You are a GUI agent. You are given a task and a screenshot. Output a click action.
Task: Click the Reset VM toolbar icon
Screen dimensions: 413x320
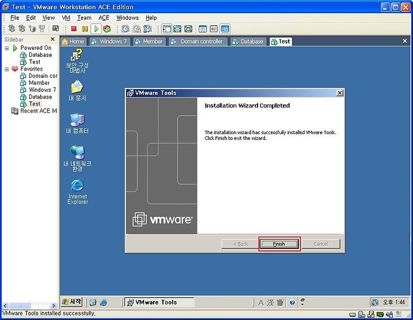(107, 29)
